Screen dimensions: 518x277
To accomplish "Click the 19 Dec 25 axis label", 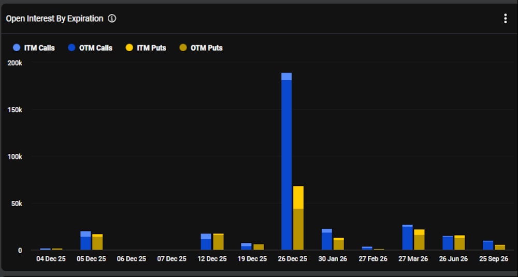I will pyautogui.click(x=252, y=259).
